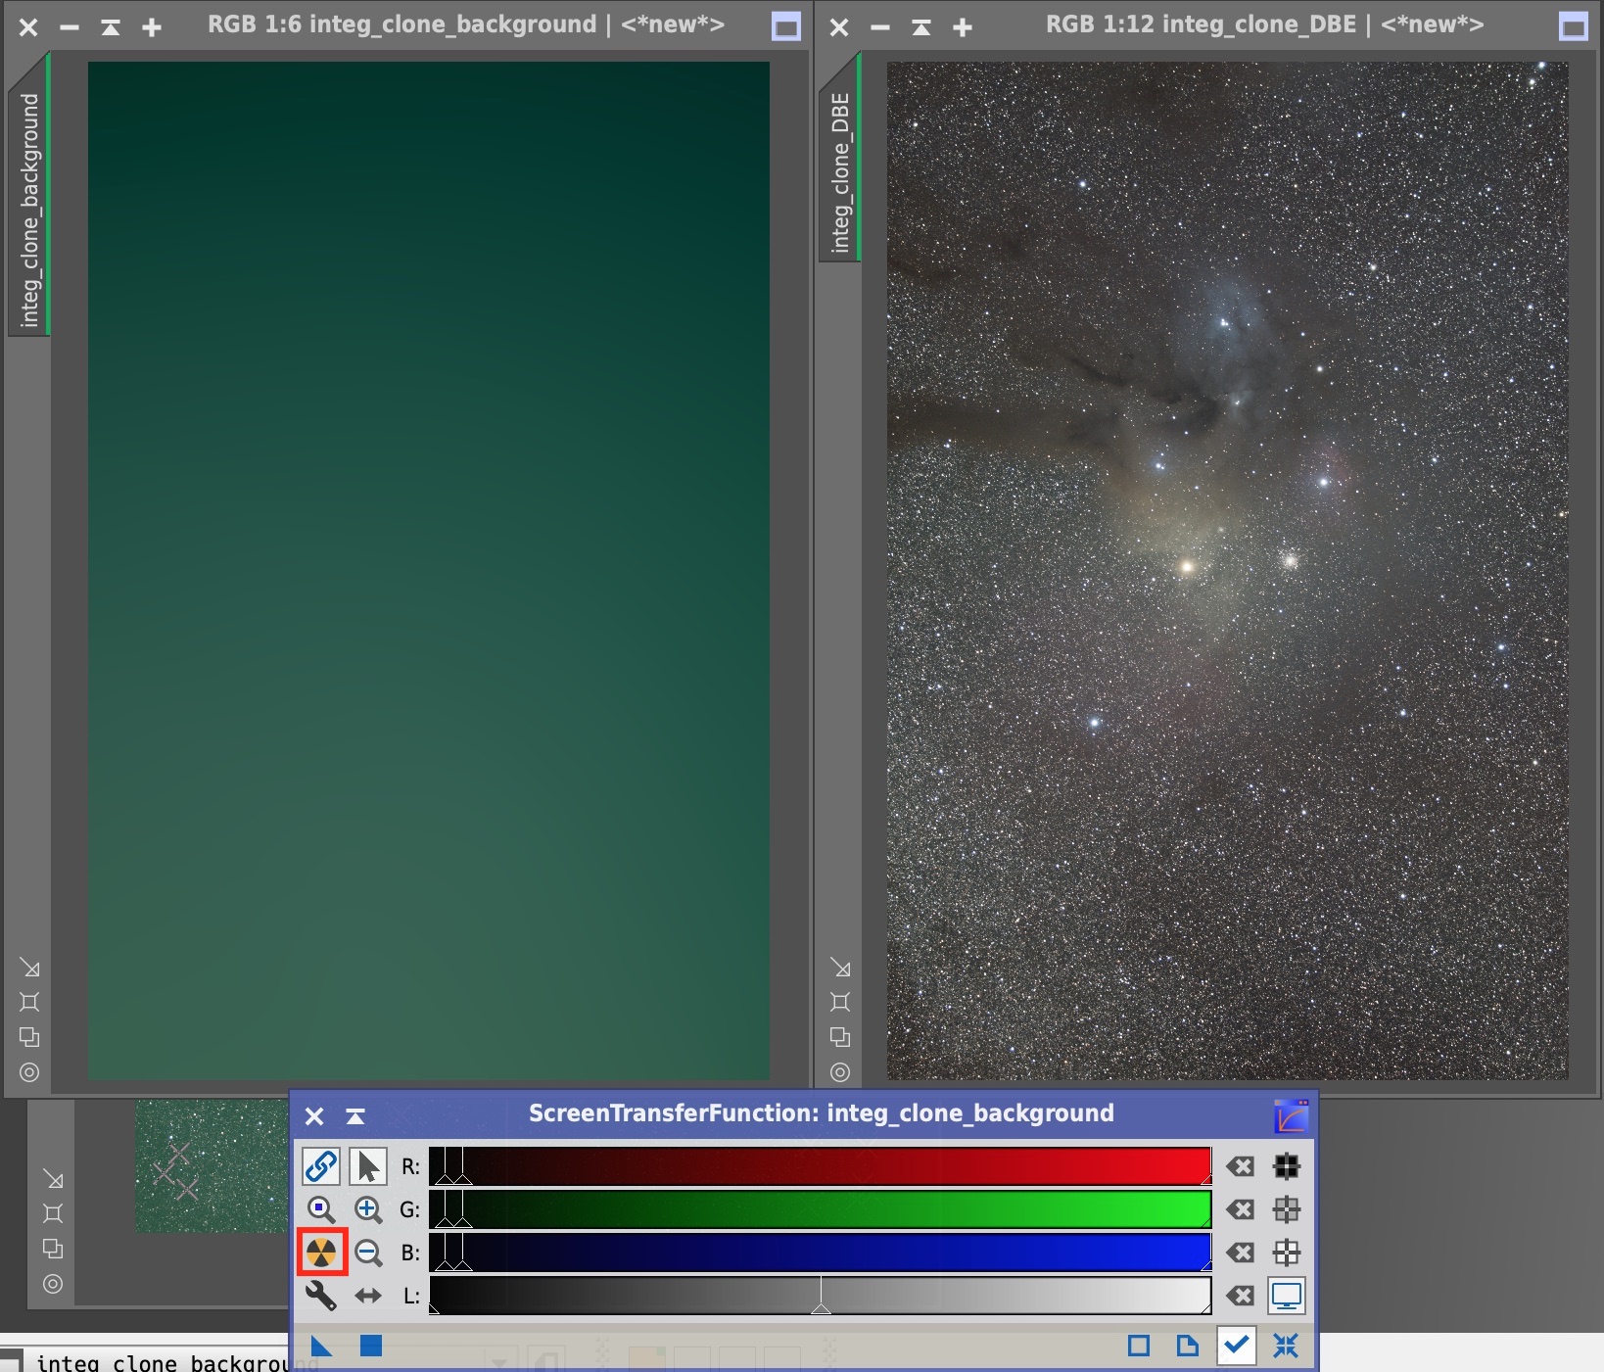Select the integ_clone_DBE vertical view tab
1604x1372 pixels.
tap(840, 172)
